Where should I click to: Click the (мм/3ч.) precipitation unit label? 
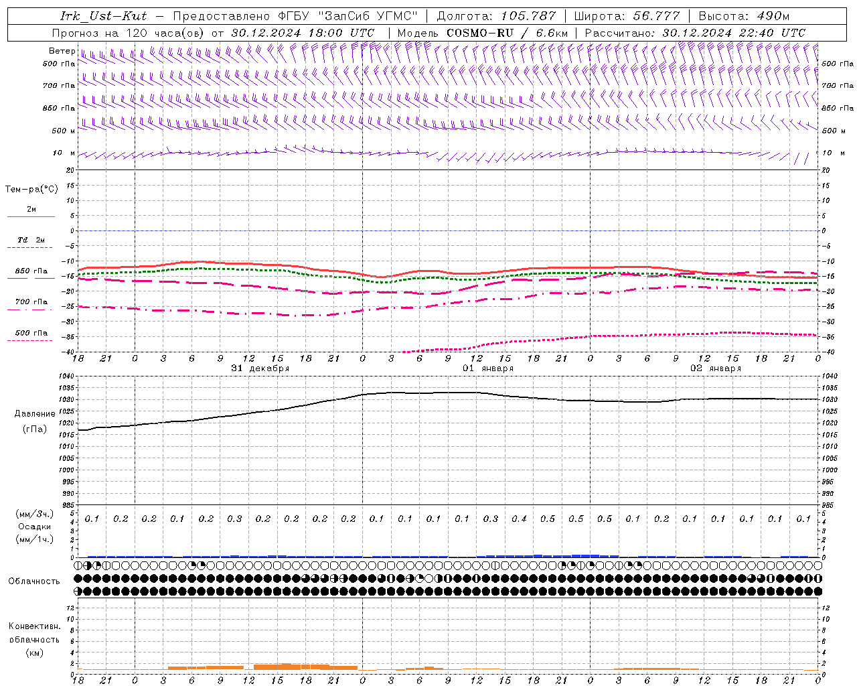point(35,514)
